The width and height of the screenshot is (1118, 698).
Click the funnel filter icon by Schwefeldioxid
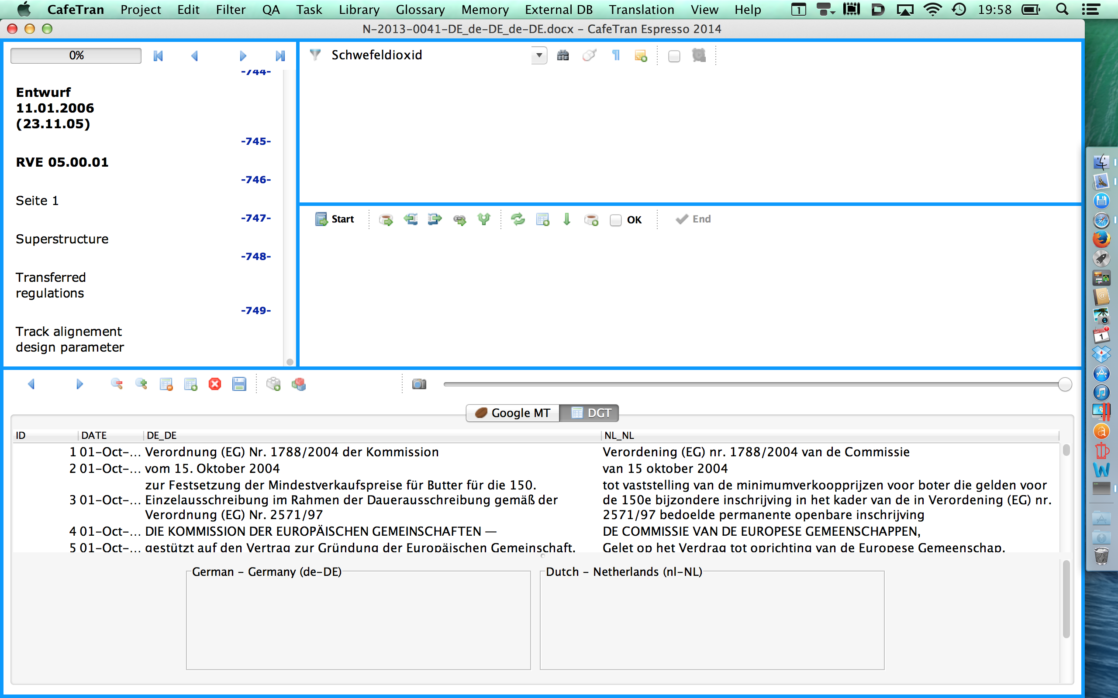click(315, 55)
